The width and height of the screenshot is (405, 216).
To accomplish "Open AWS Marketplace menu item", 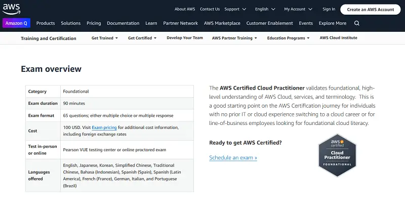I will pyautogui.click(x=222, y=23).
